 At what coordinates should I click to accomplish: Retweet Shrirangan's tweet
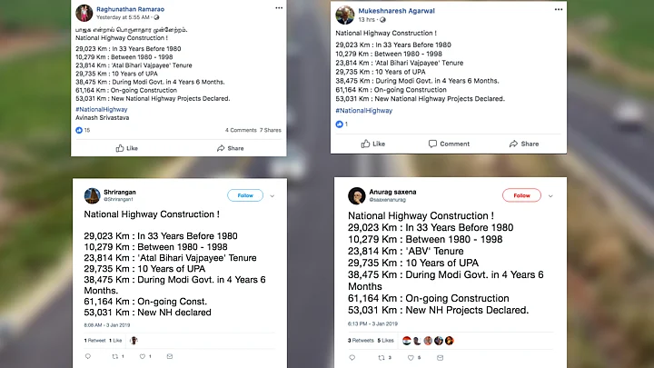coord(114,356)
